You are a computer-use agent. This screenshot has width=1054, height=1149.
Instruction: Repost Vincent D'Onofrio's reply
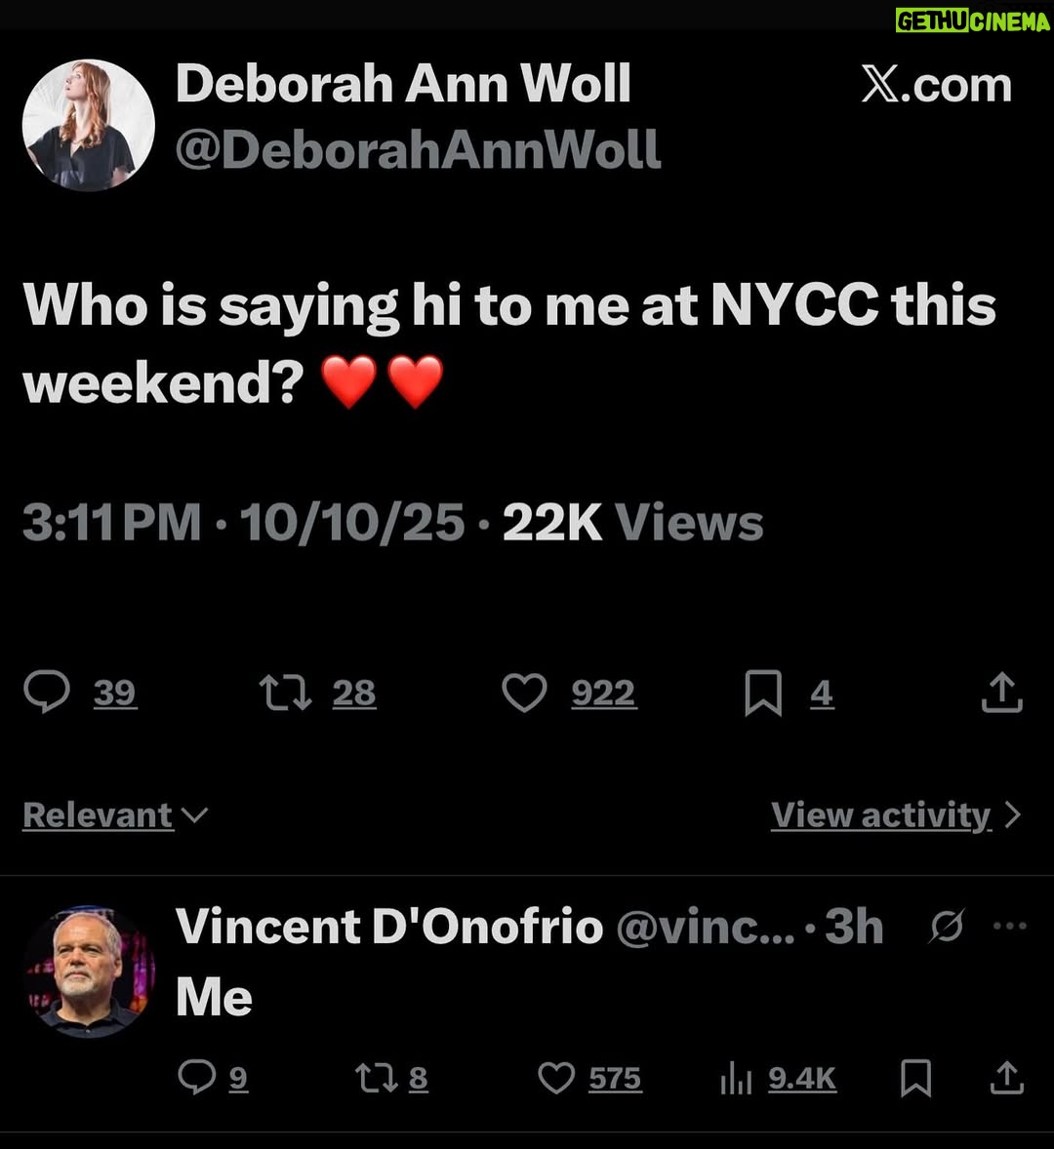377,1079
